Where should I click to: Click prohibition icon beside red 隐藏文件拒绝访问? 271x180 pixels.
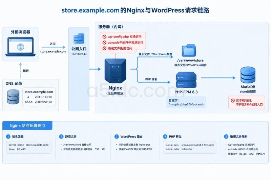pyautogui.click(x=104, y=48)
